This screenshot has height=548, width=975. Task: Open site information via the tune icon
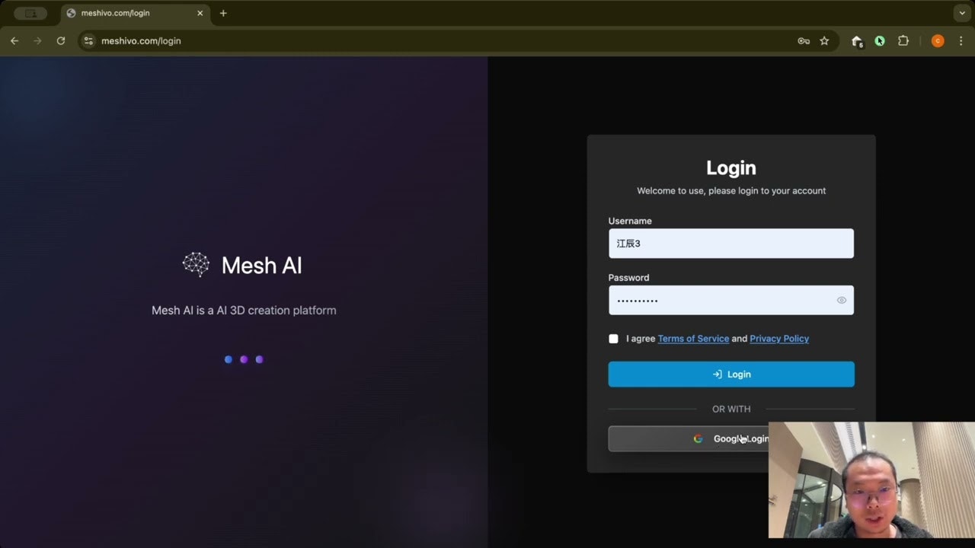tap(88, 41)
